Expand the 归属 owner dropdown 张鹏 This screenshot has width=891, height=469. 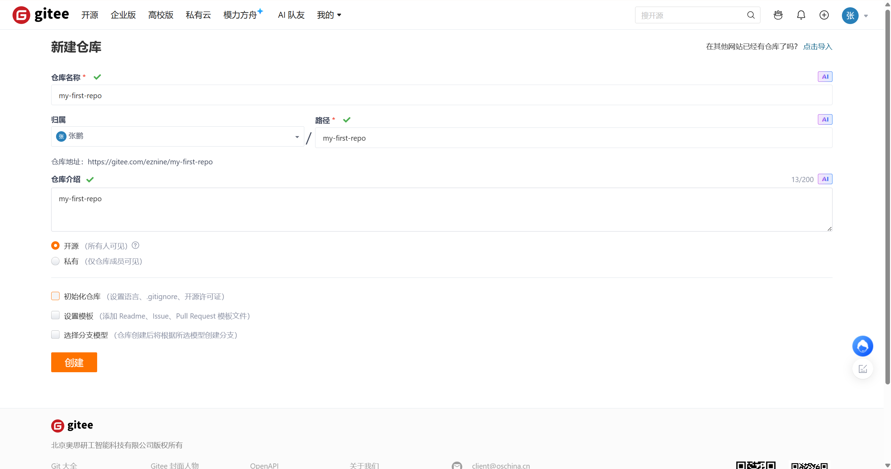tap(178, 136)
